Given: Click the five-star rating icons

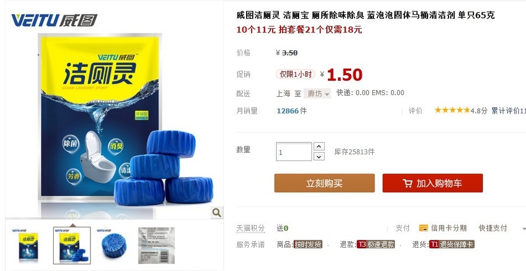Looking at the screenshot, I should (452, 110).
